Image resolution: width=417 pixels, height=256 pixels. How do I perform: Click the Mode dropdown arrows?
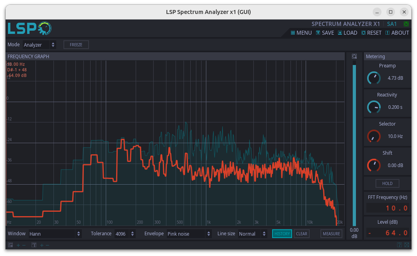(53, 45)
